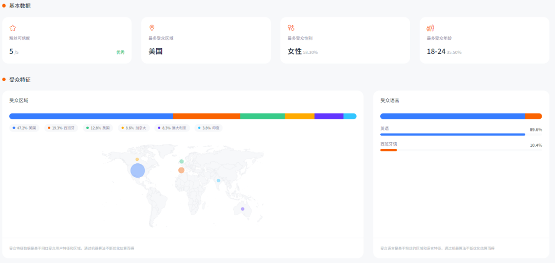The height and width of the screenshot is (263, 555).
Task: Click the star icon above 粉丝可信度
Action: pos(13,28)
